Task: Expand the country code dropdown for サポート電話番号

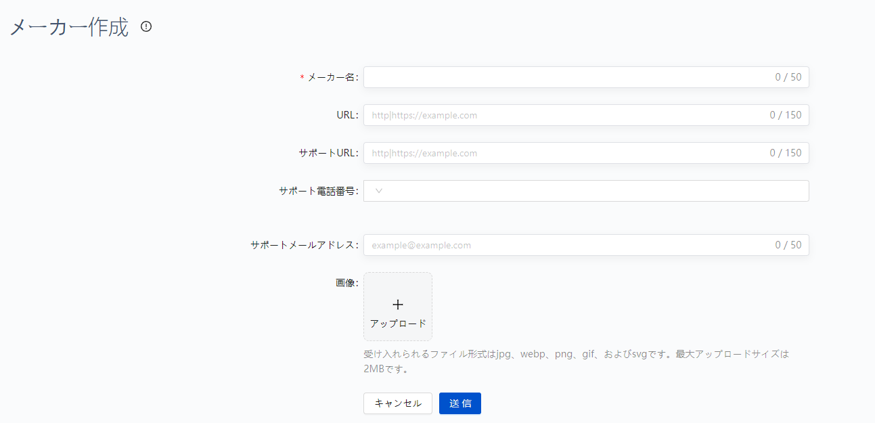Action: (378, 190)
